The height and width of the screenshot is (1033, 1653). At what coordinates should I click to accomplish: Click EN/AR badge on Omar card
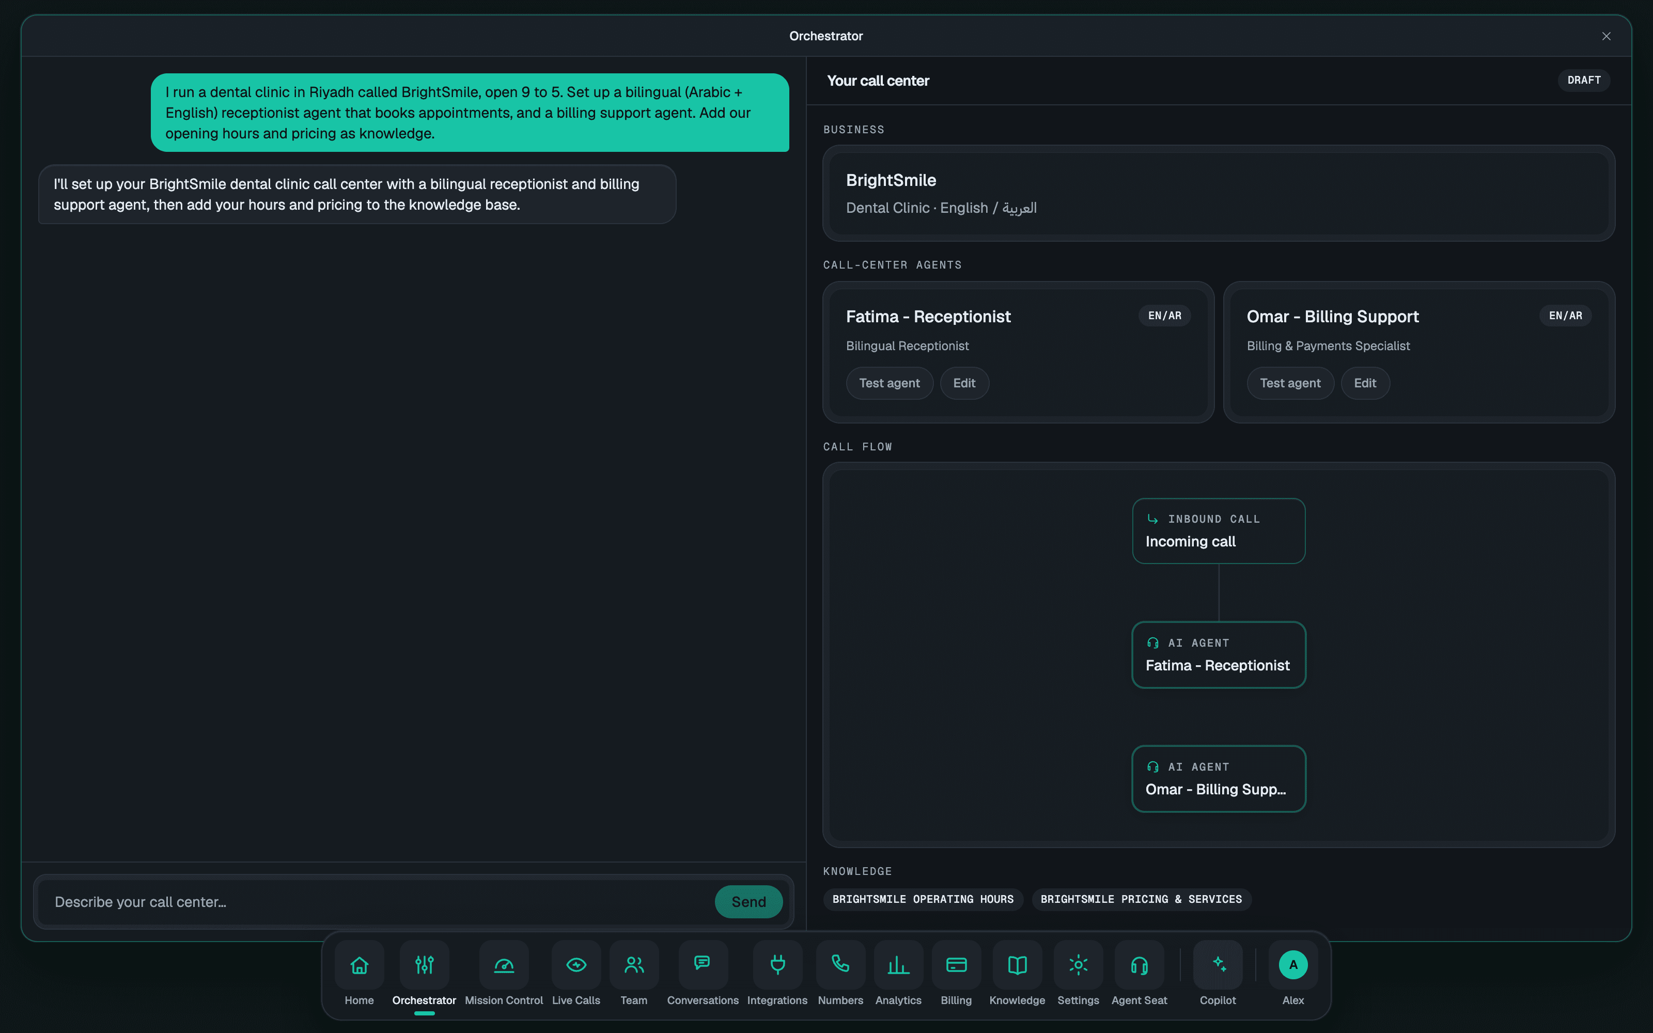click(x=1566, y=316)
